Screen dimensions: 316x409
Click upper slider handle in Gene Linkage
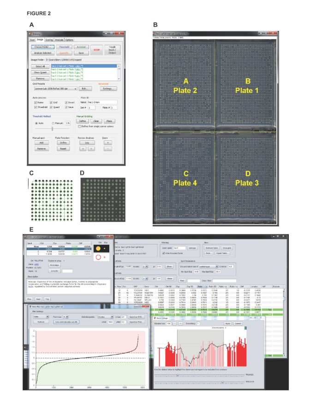[178, 375]
